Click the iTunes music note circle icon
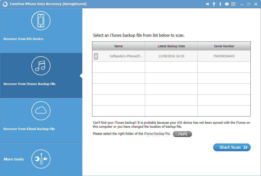261x176 pixels. [x=41, y=66]
